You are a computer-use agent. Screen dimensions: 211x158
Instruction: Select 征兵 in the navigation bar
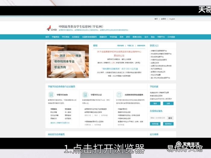(146, 37)
